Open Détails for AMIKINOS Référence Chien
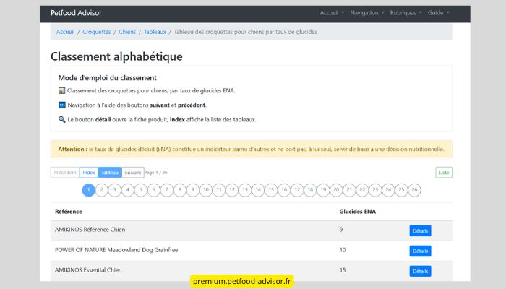This screenshot has width=506, height=289. pyautogui.click(x=420, y=231)
